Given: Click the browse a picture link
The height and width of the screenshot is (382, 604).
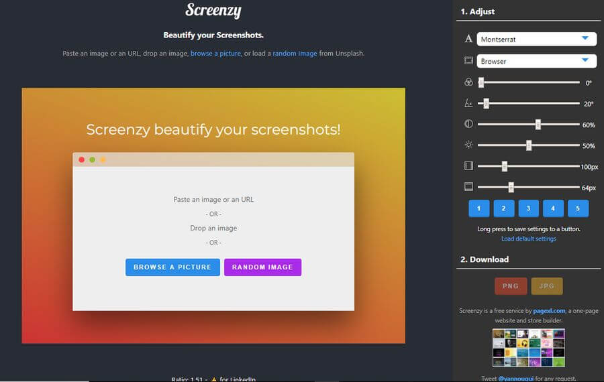Looking at the screenshot, I should pyautogui.click(x=215, y=54).
